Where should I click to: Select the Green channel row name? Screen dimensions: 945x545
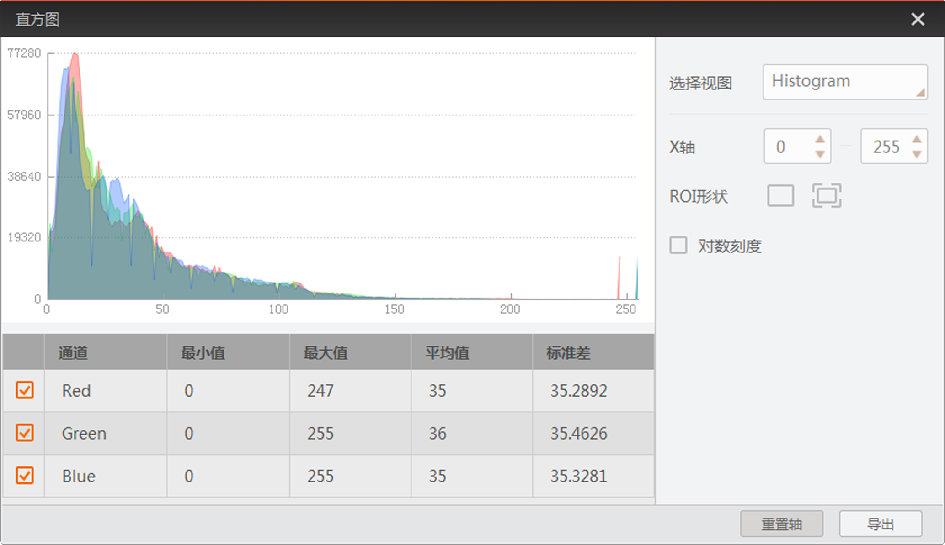84,433
